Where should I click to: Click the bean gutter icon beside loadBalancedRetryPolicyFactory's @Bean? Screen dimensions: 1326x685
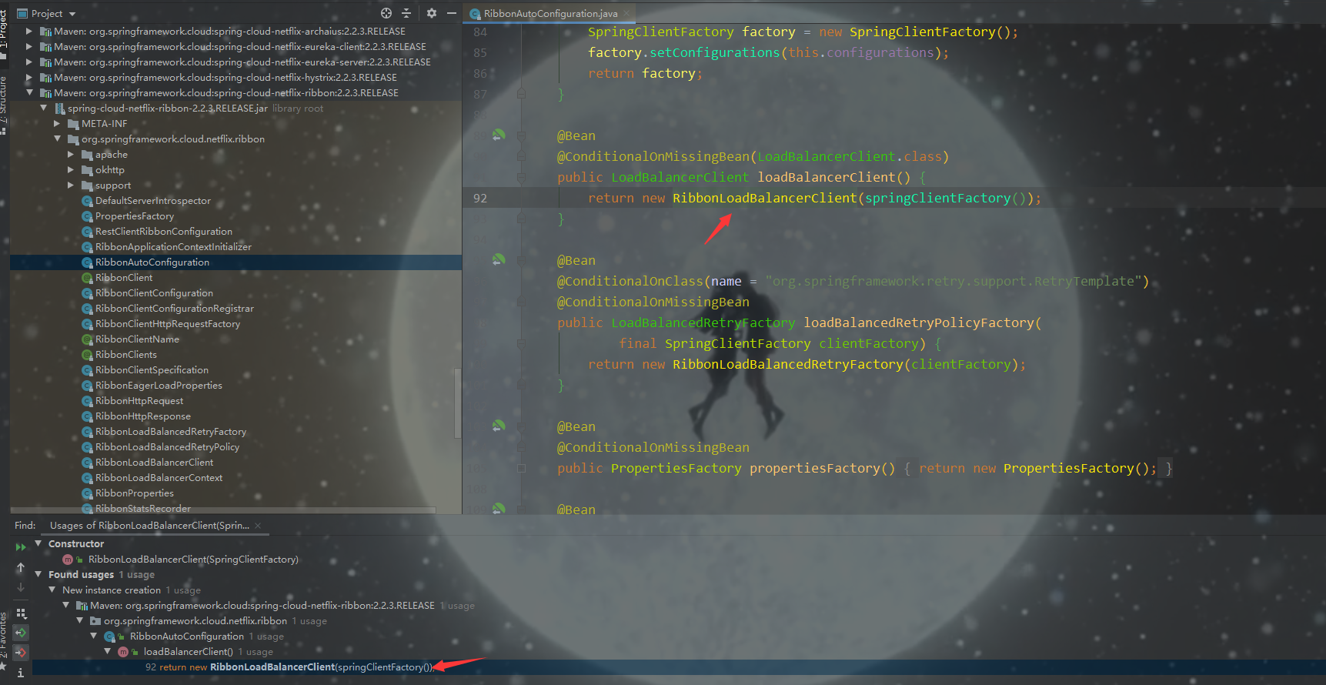click(x=499, y=259)
